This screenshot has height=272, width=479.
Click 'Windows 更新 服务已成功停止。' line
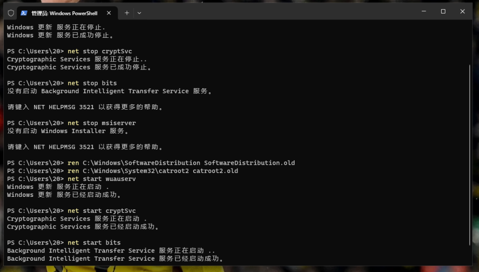[x=60, y=35]
